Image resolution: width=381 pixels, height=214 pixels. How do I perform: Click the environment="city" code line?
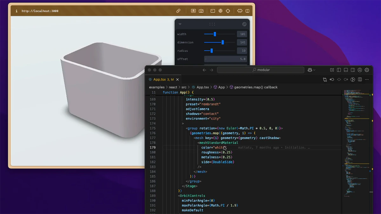203,119
